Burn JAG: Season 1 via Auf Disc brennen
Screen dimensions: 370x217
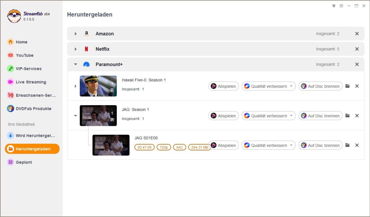tap(321, 116)
